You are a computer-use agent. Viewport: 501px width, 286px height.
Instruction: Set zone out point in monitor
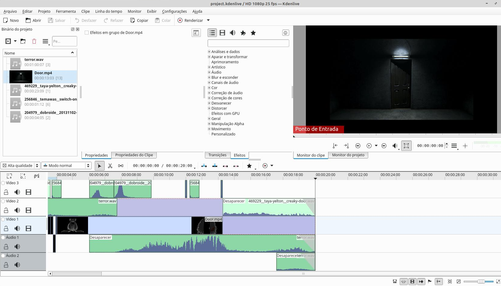click(346, 146)
